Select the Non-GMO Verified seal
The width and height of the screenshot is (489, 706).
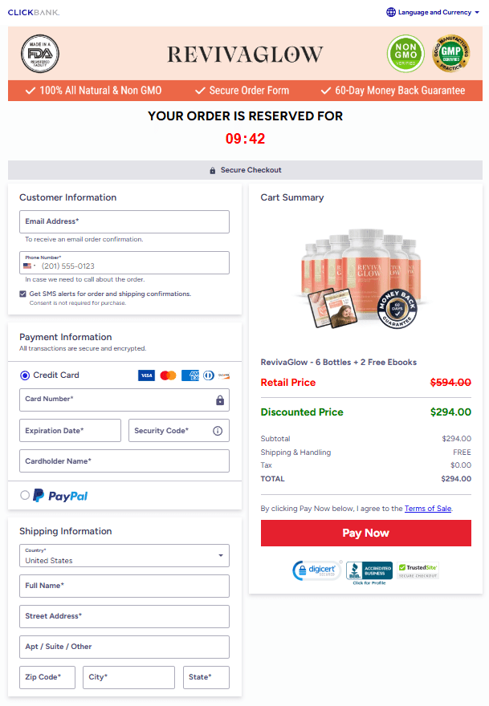pos(406,53)
